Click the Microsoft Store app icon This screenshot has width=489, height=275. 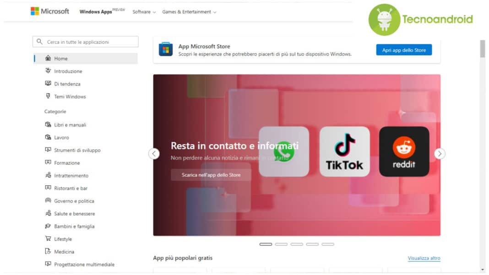click(166, 49)
